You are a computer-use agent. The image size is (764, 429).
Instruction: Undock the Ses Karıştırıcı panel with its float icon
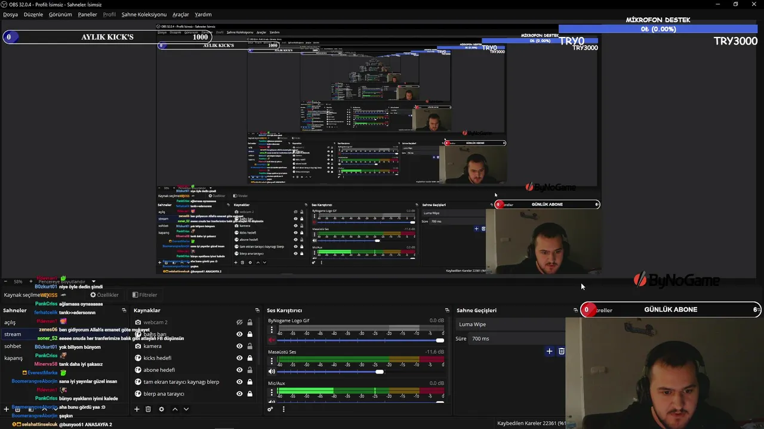click(x=447, y=310)
